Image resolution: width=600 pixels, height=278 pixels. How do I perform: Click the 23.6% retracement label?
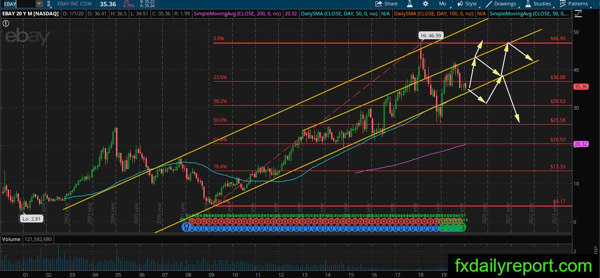click(220, 77)
